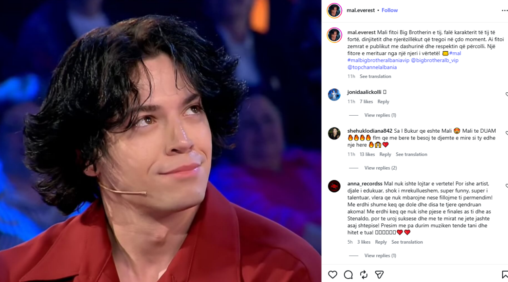
Task: Repost using the looping arrows icon
Action: (x=364, y=274)
